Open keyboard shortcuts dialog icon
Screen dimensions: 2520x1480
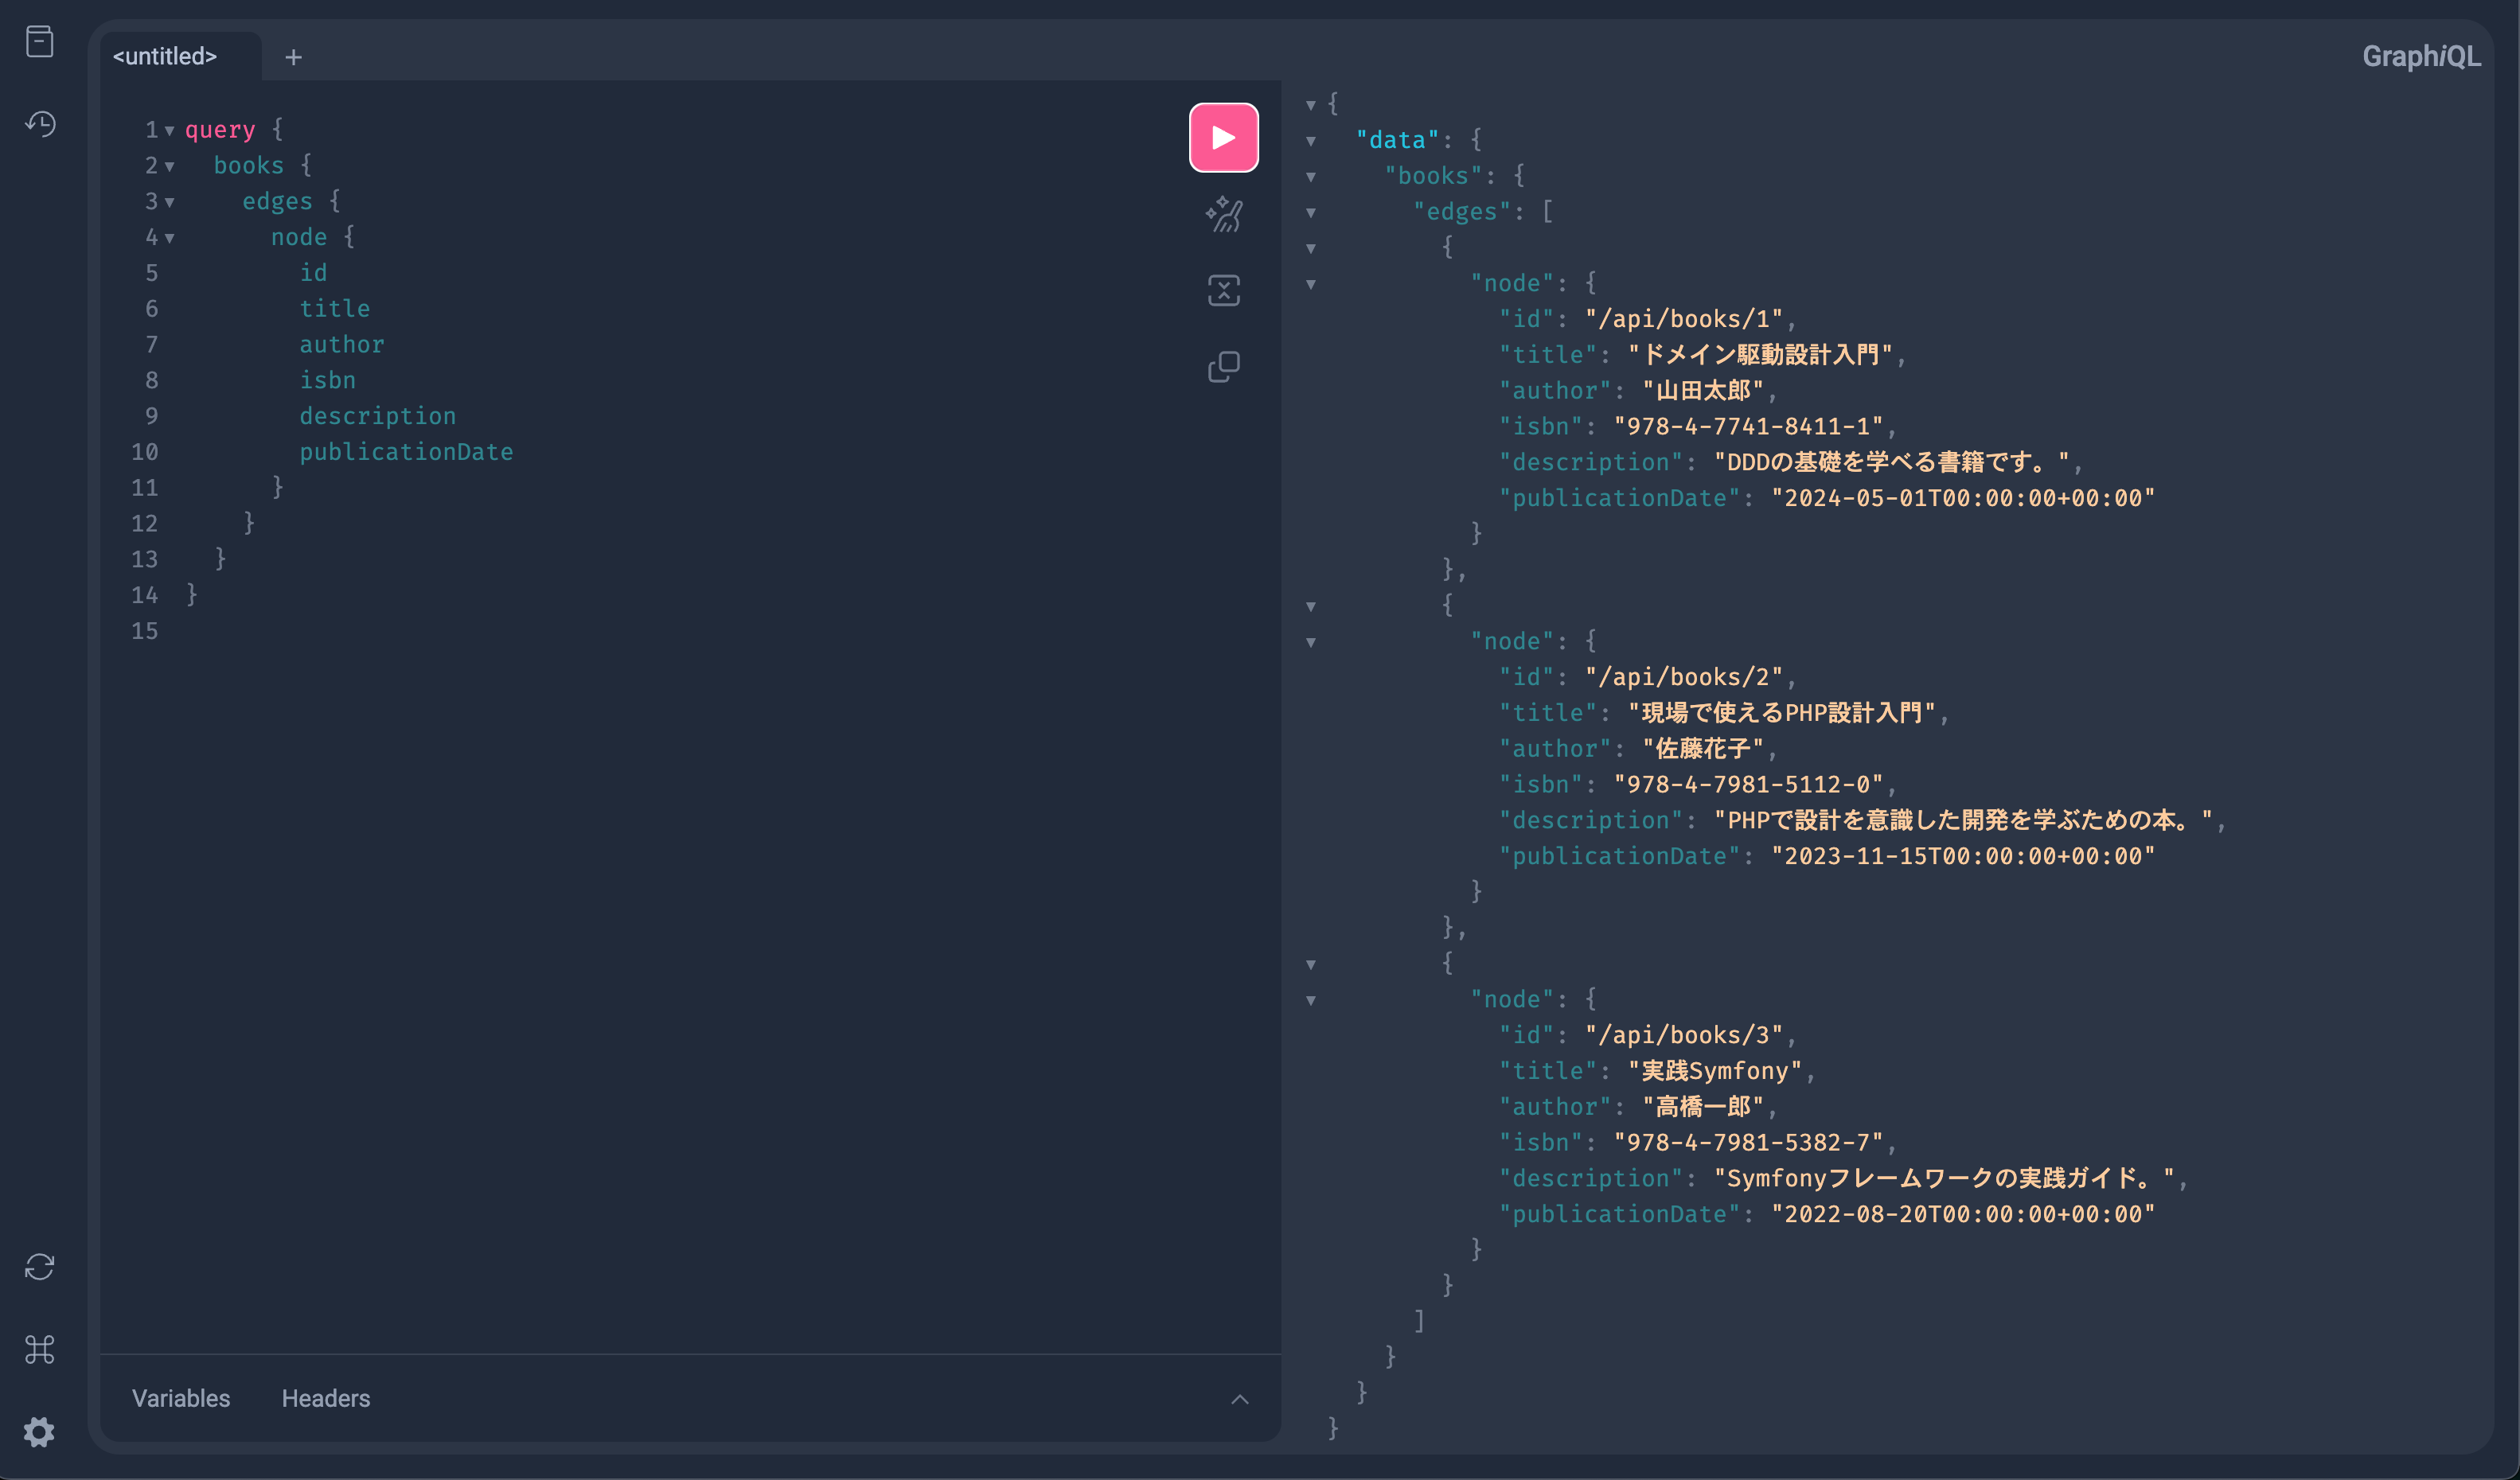point(40,1350)
